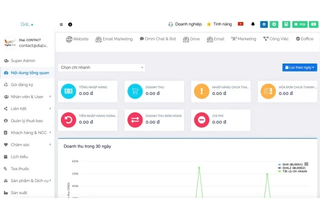Open the green calculator button

pyautogui.click(x=286, y=24)
